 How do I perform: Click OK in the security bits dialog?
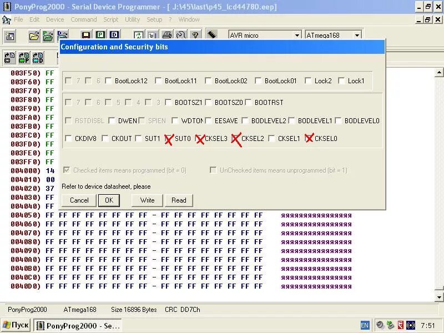109,200
